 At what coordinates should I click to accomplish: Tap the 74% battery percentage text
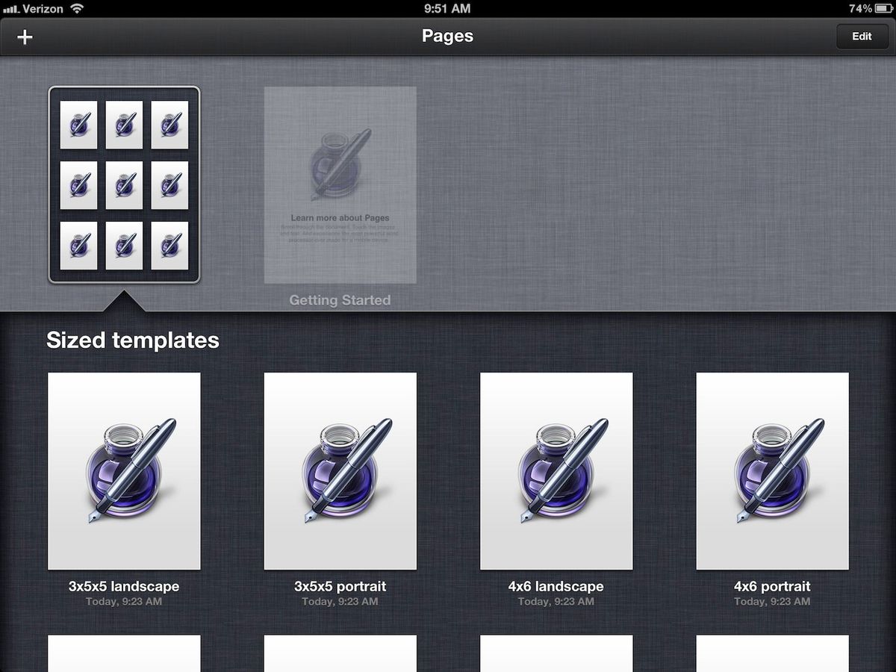(860, 9)
